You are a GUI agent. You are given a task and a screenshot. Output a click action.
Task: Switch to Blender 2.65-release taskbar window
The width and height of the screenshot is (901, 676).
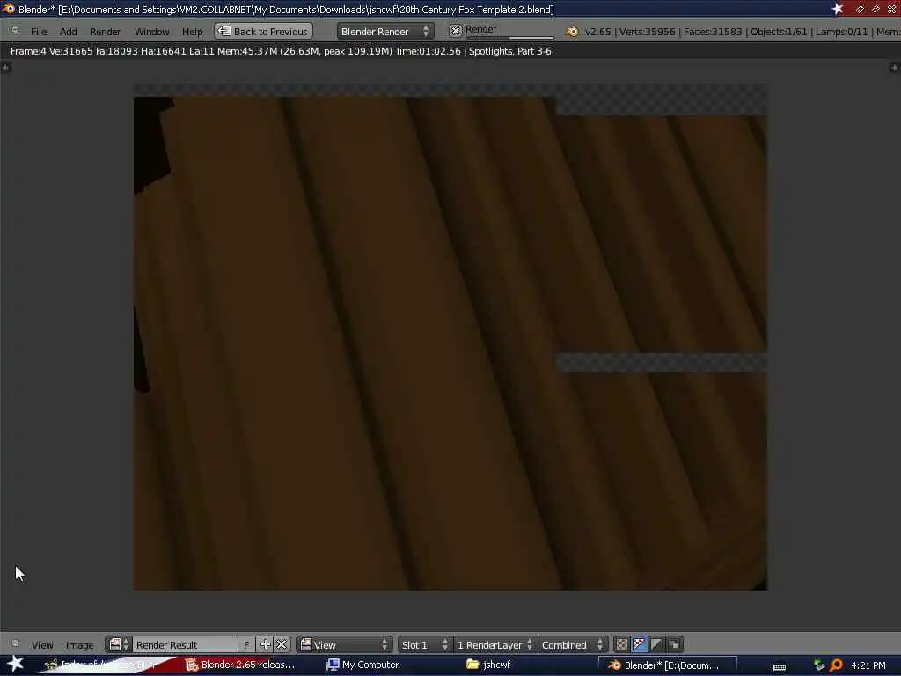point(240,665)
